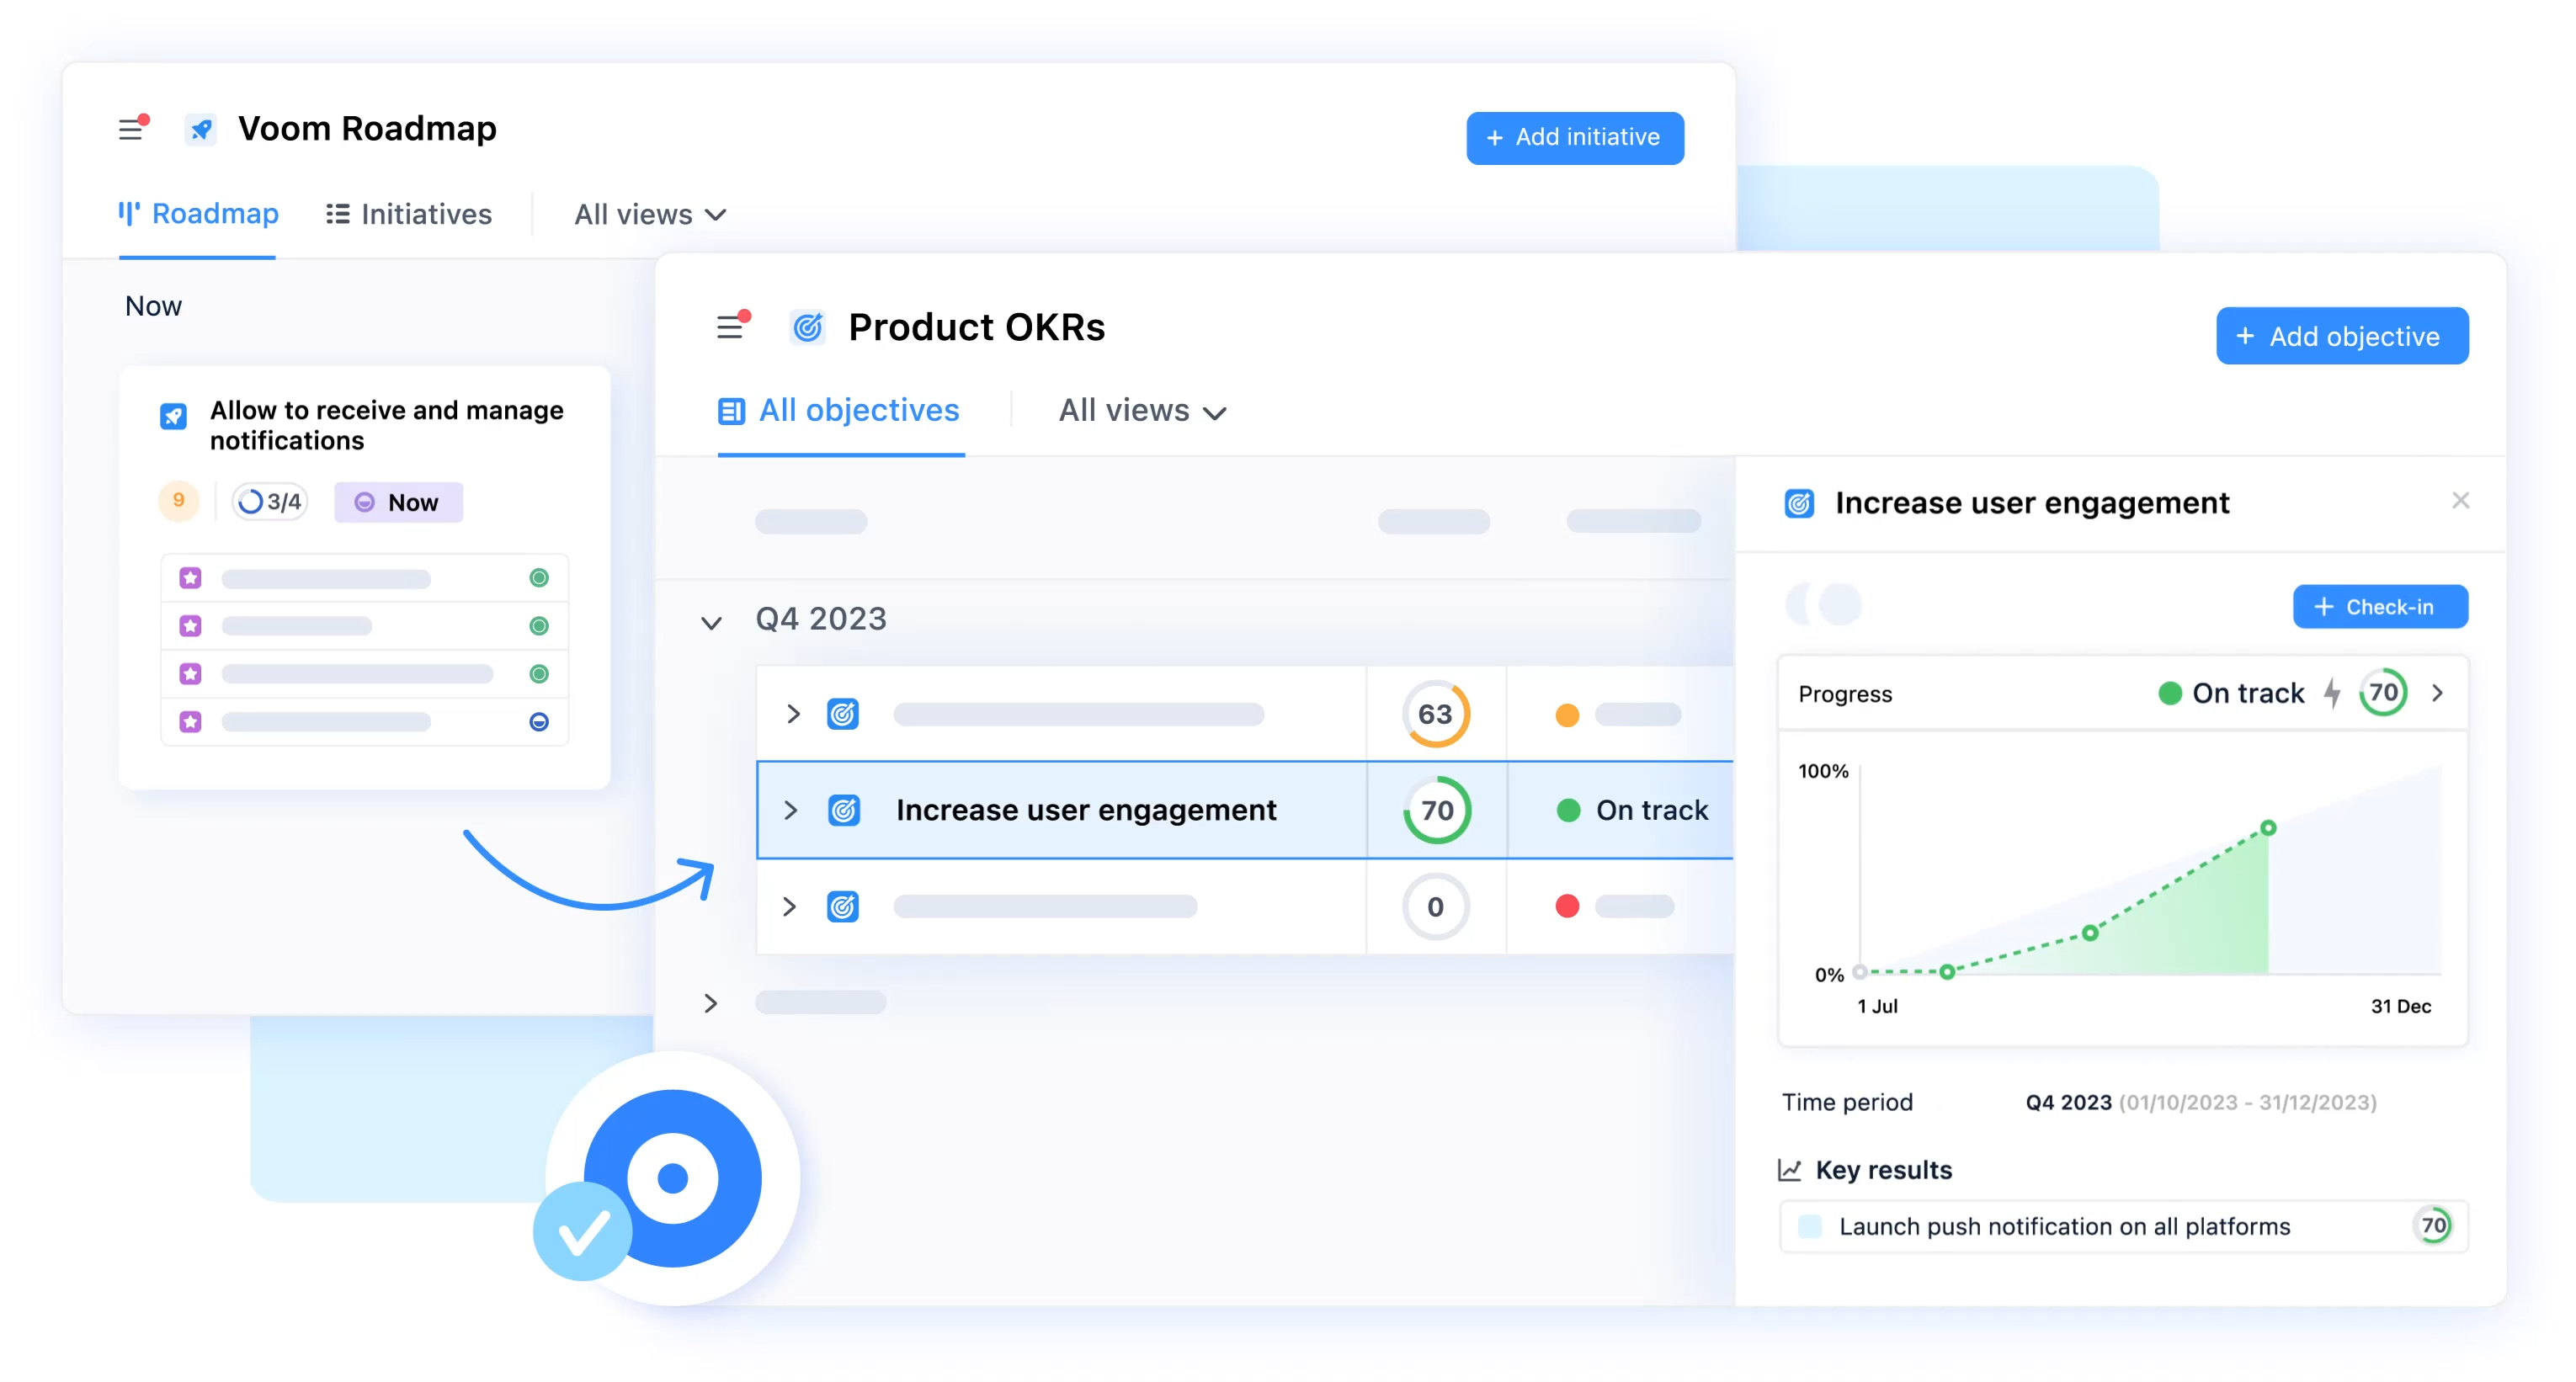Click the Key results chart icon
The image size is (2576, 1382).
point(1789,1169)
